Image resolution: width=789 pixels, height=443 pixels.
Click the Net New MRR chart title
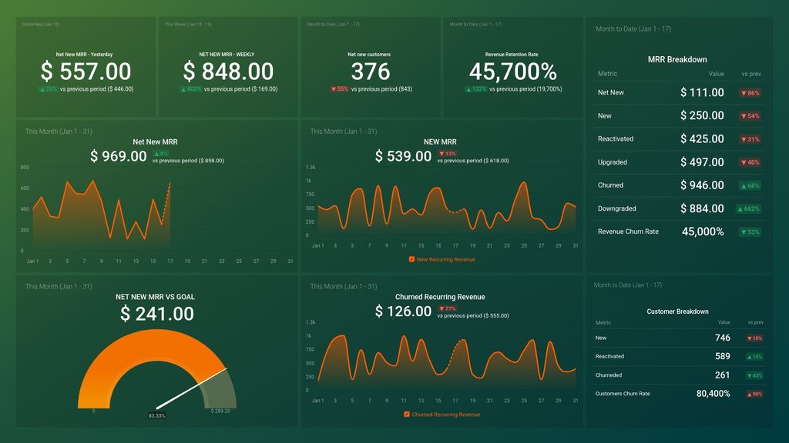pyautogui.click(x=155, y=142)
